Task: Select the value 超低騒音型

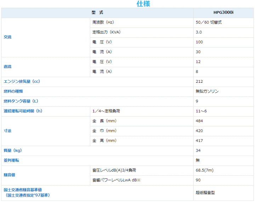Action: click(x=205, y=192)
